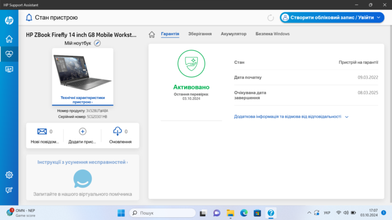The width and height of the screenshot is (392, 220).
Task: Click the pencil icon to rename Мій ноутбук
Action: (97, 43)
